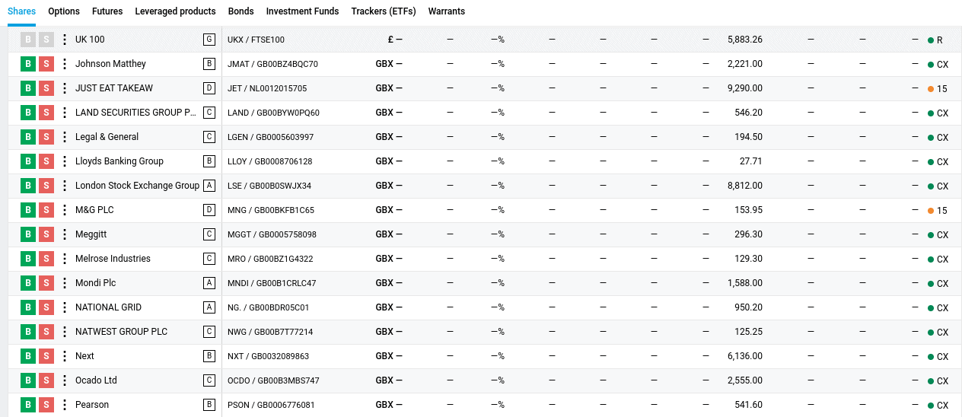
Task: Open more options for Pearson
Action: tap(65, 405)
